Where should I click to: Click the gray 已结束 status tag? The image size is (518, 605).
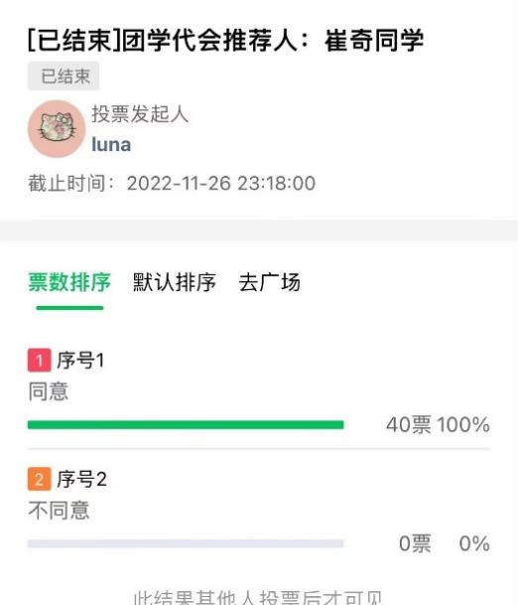point(64,76)
